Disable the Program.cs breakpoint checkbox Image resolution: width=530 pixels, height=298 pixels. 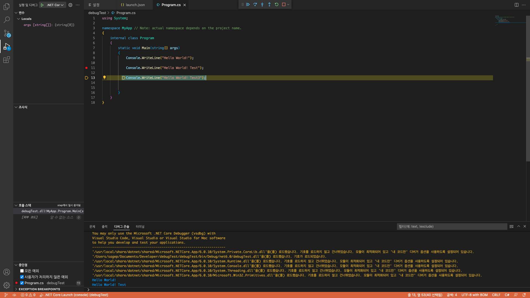click(22, 283)
